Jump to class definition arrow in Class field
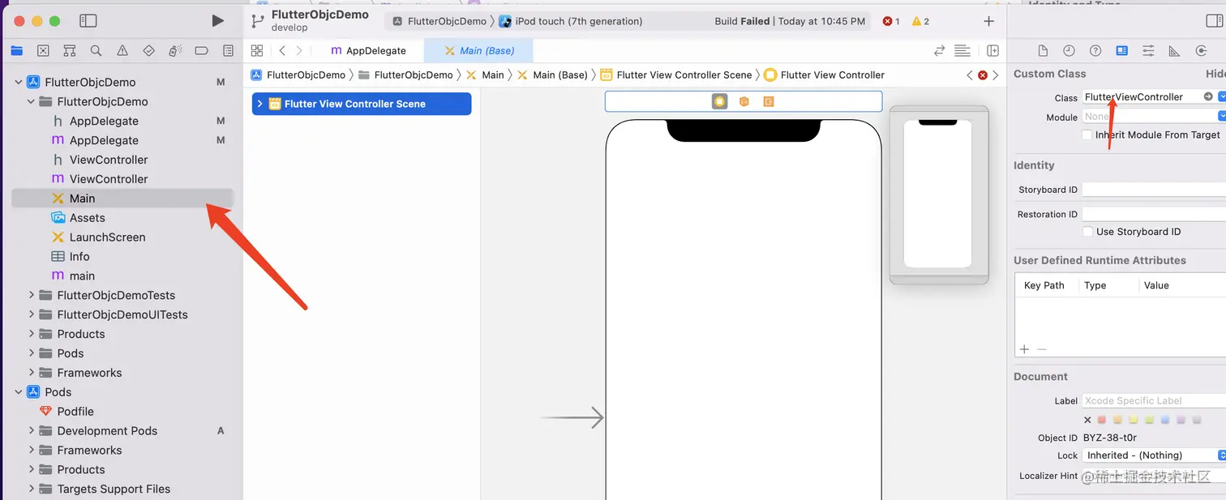1226x500 pixels. pyautogui.click(x=1208, y=96)
